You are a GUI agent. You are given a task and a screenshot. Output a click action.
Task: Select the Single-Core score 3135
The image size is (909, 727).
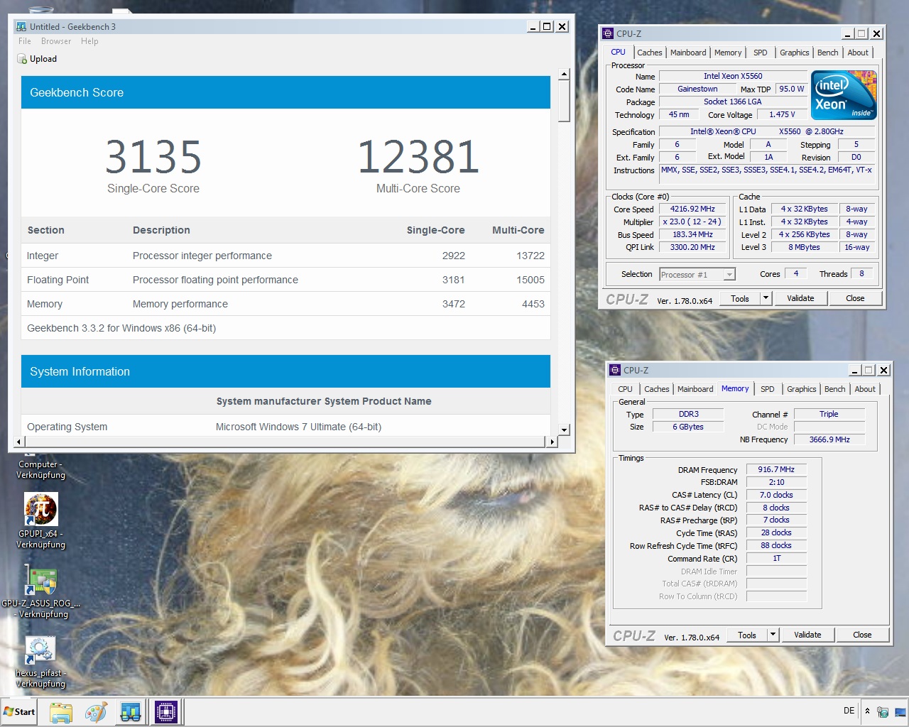coord(153,157)
